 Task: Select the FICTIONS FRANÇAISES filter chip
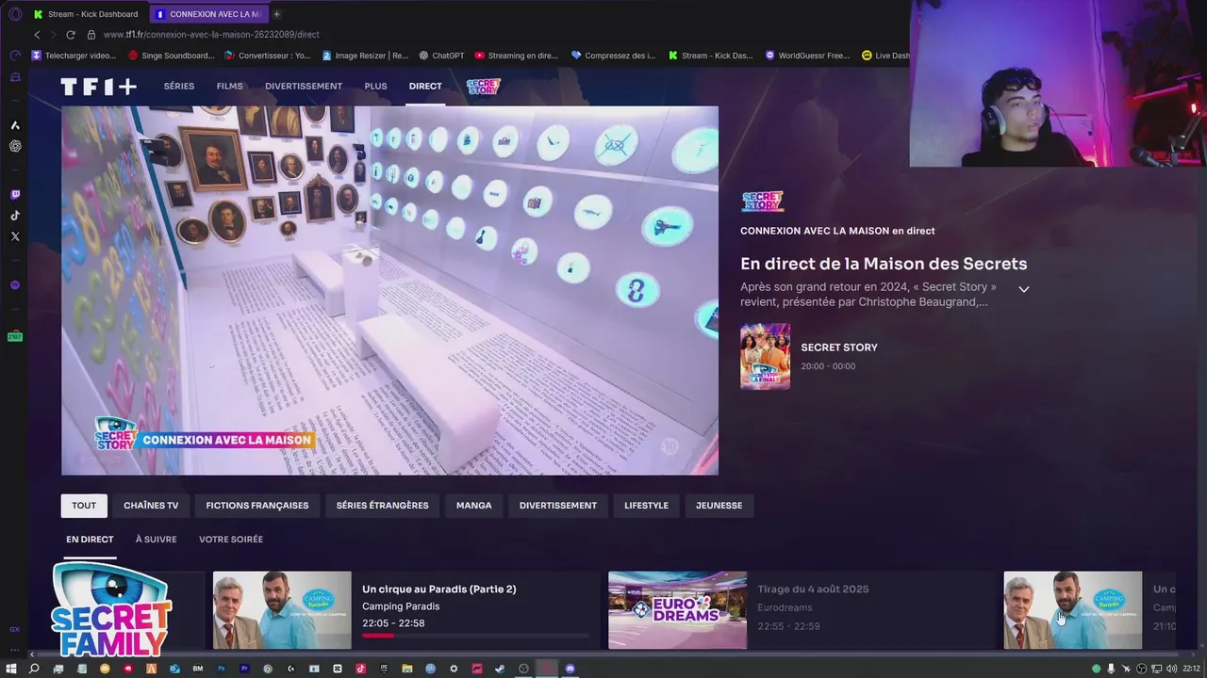click(x=257, y=506)
